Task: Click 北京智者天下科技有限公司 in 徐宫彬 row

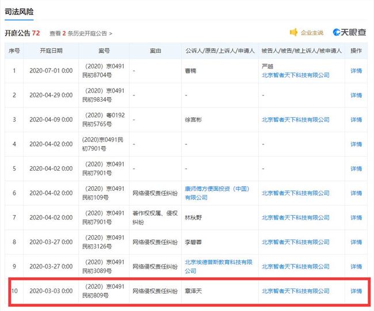Action: coord(295,120)
